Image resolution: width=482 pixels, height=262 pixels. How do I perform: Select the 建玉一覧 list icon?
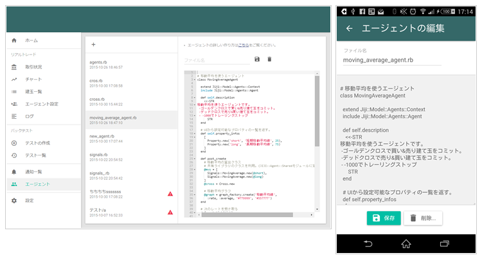(14, 92)
